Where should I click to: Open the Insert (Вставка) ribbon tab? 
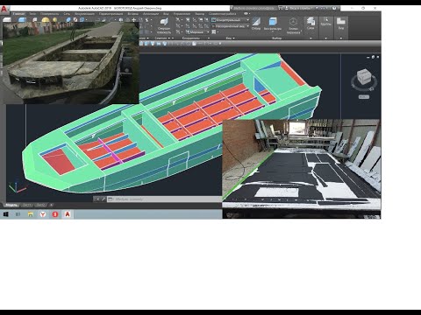[x=133, y=14]
